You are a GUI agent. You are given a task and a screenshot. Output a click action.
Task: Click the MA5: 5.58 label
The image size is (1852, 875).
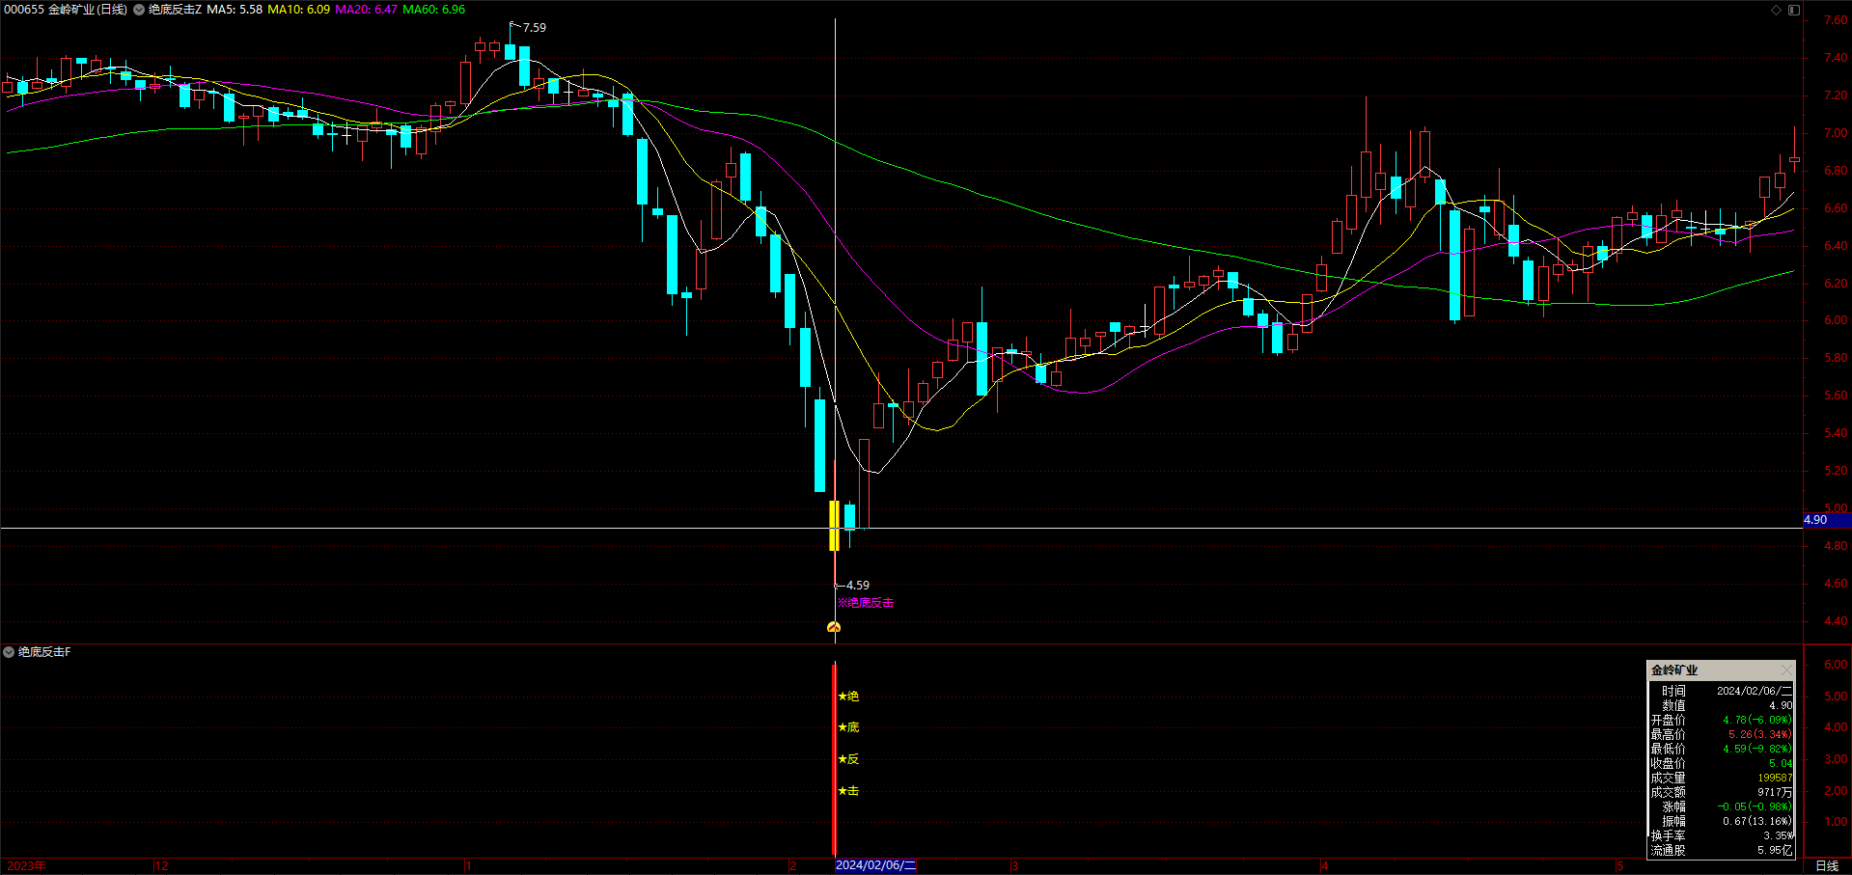tap(235, 10)
